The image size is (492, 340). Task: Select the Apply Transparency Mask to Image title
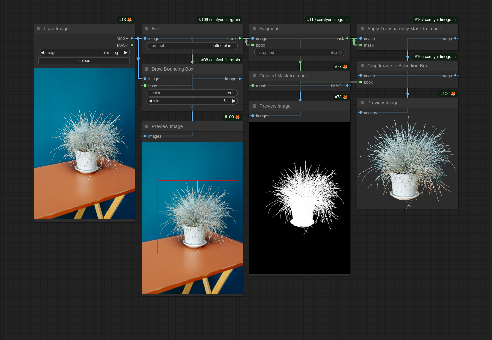(404, 29)
